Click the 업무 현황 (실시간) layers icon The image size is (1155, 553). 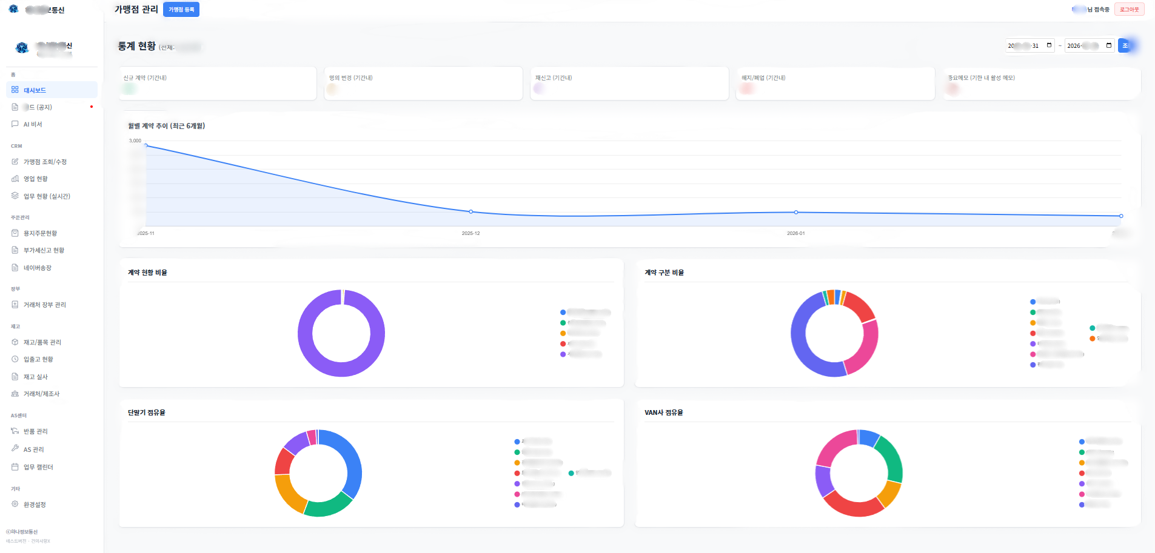(15, 196)
